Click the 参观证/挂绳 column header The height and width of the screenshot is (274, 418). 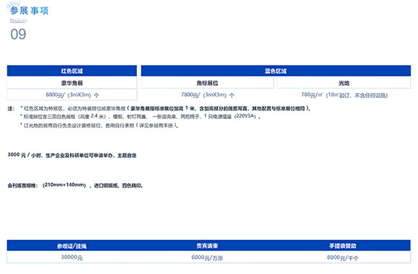(x=72, y=246)
